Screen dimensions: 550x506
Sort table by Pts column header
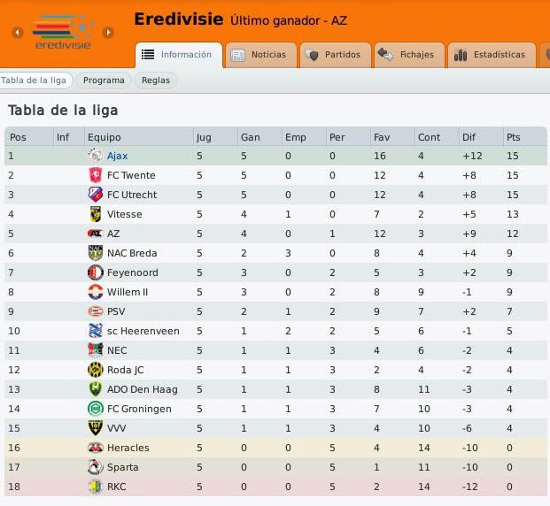514,137
